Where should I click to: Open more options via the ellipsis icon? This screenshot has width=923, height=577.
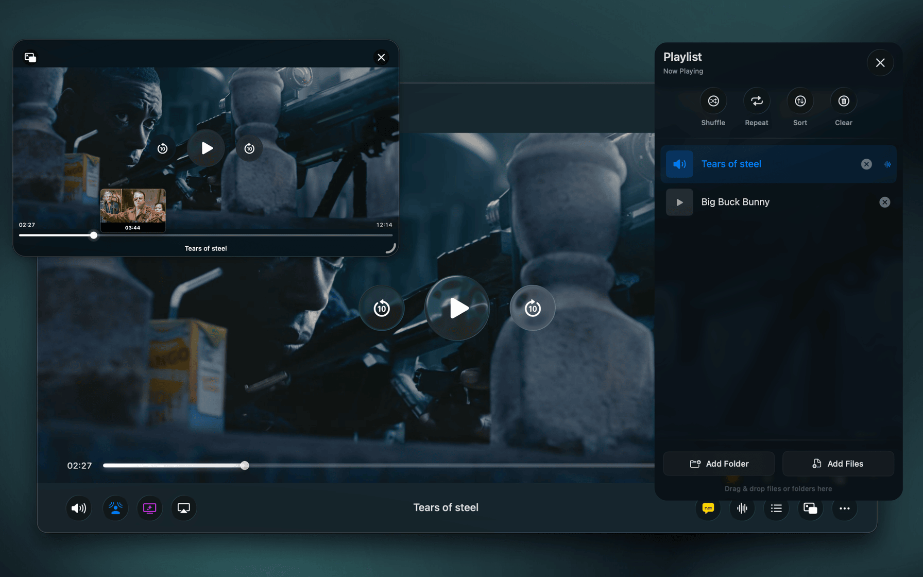coord(844,508)
